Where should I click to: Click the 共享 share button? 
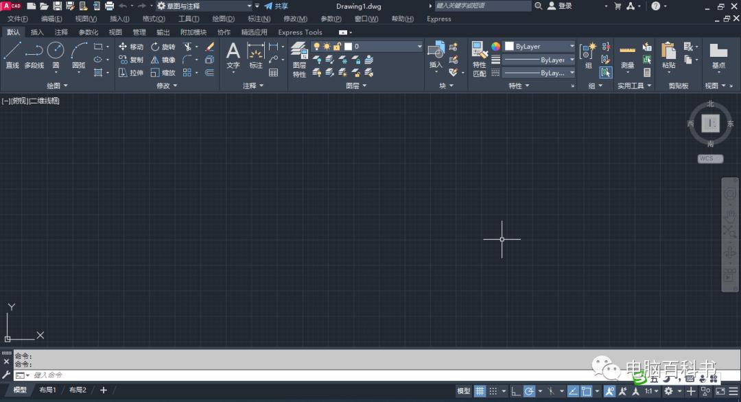coord(277,6)
